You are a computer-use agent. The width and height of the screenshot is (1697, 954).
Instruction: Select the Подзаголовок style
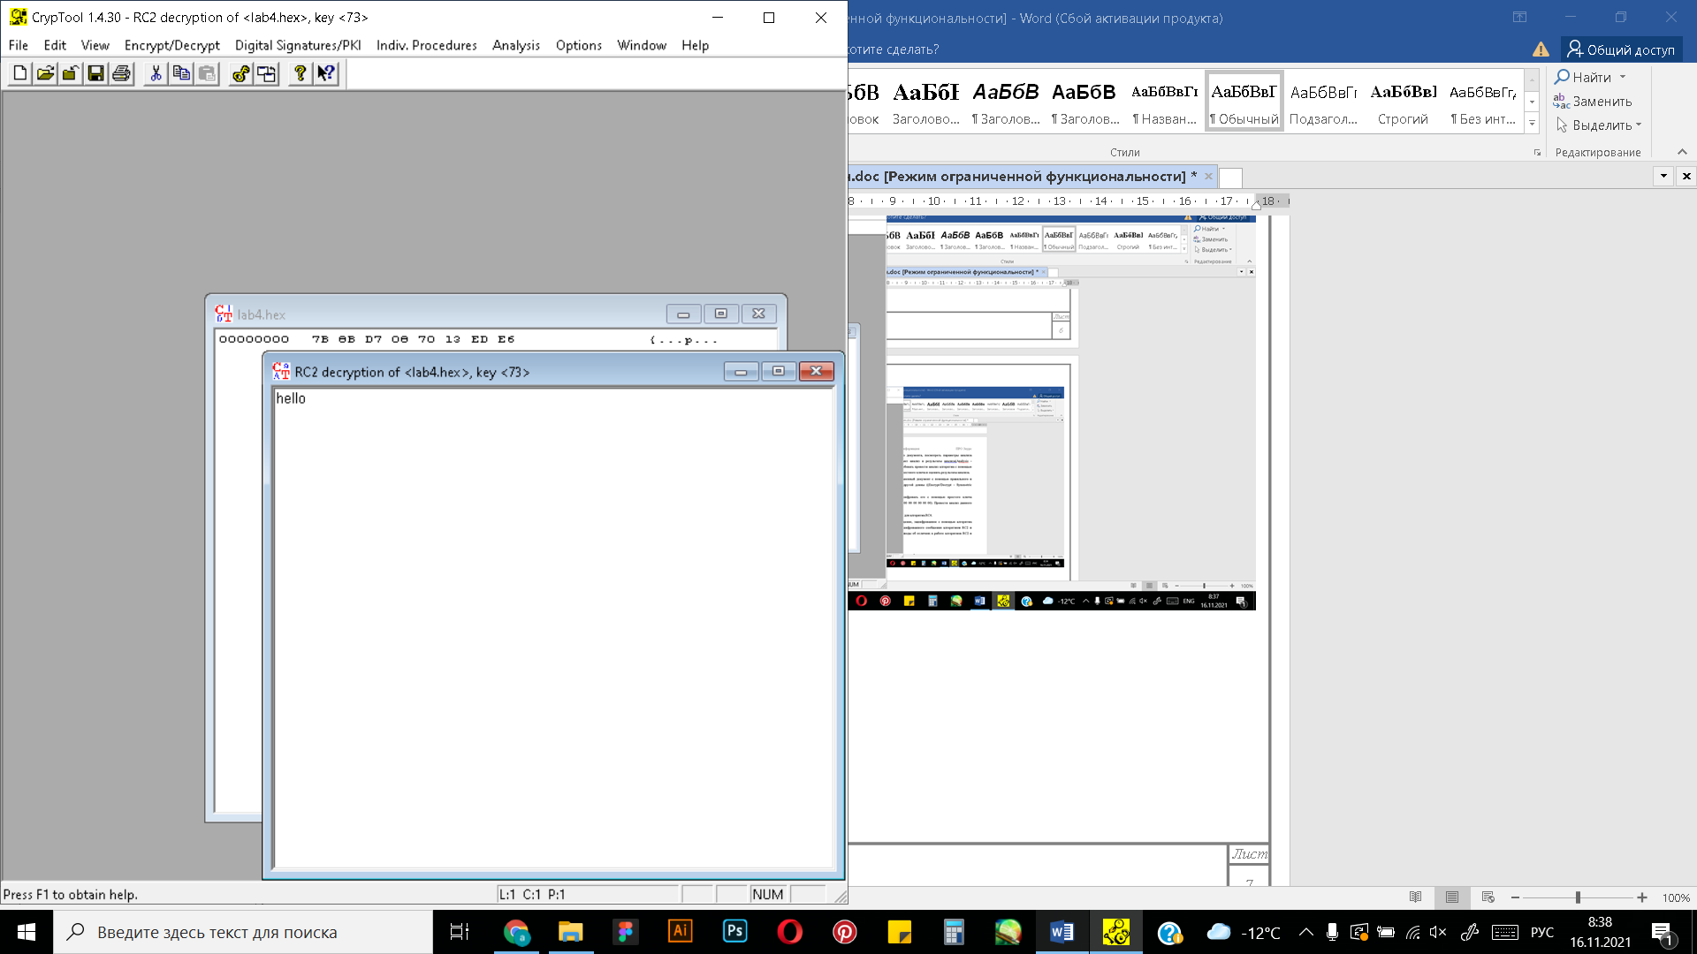1323,102
